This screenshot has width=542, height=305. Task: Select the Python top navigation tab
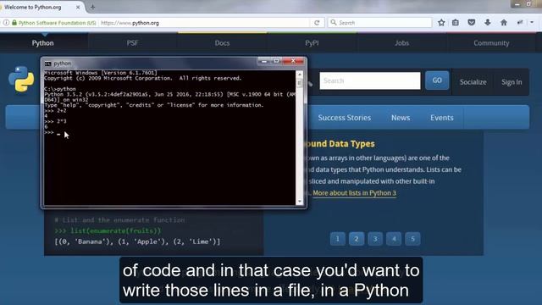click(43, 43)
